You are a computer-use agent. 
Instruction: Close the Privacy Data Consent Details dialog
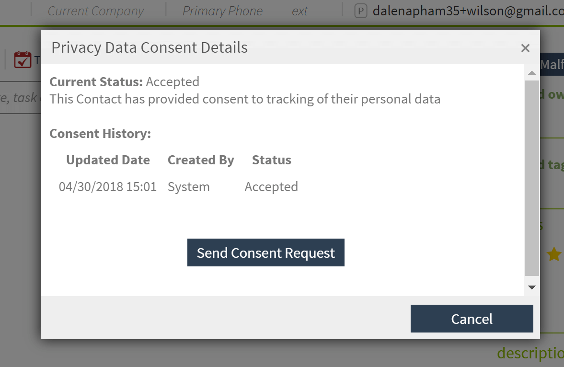click(525, 48)
